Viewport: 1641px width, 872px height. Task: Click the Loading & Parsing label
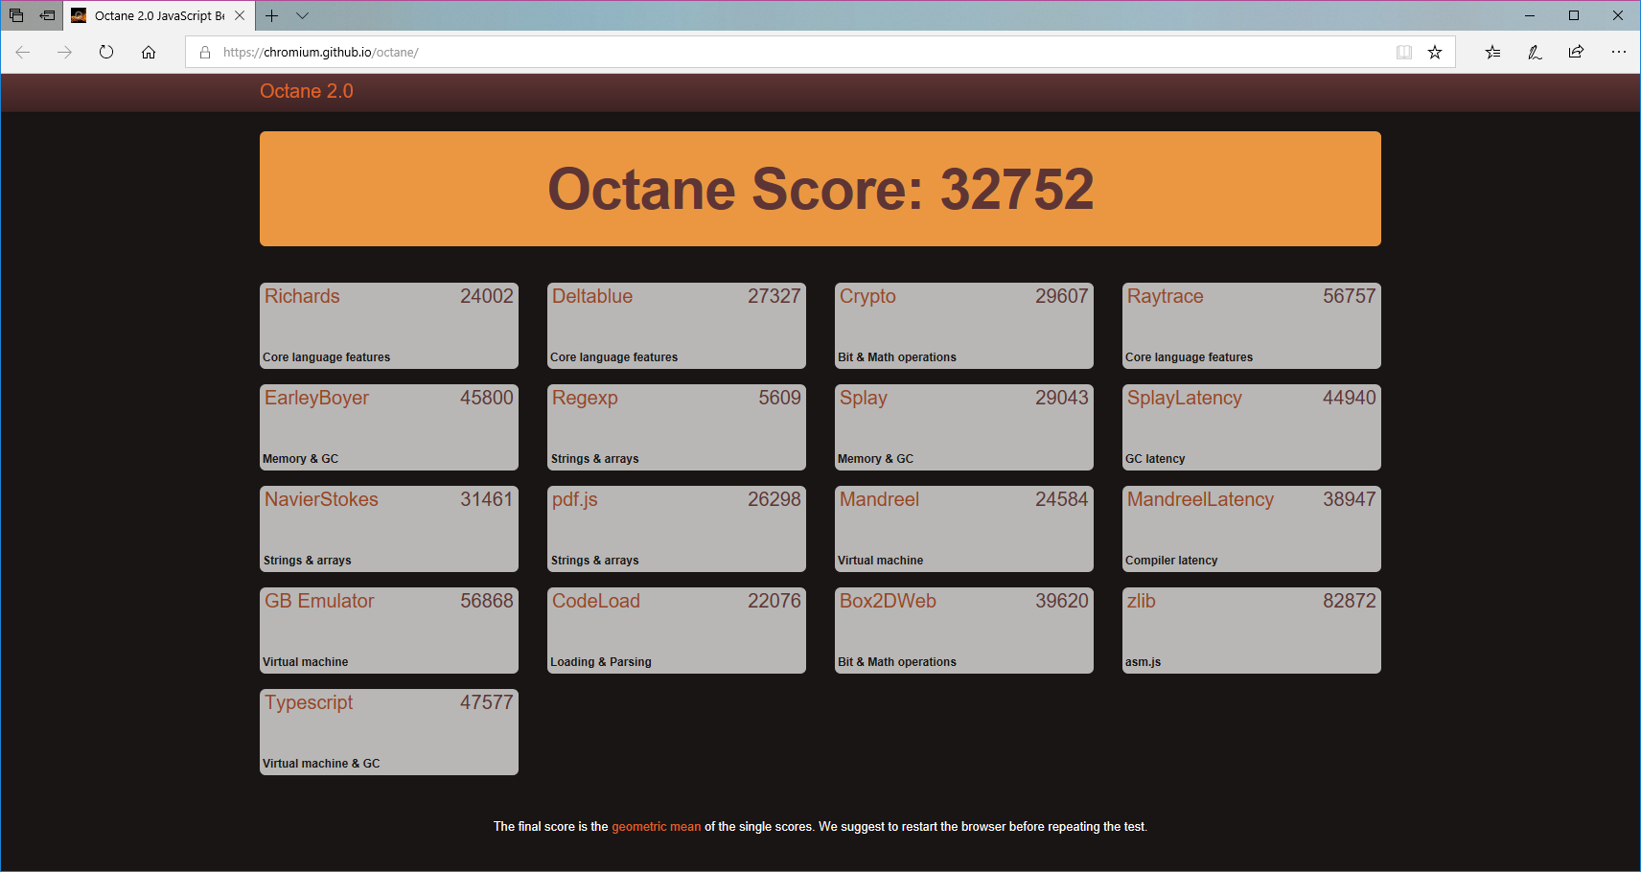point(601,662)
